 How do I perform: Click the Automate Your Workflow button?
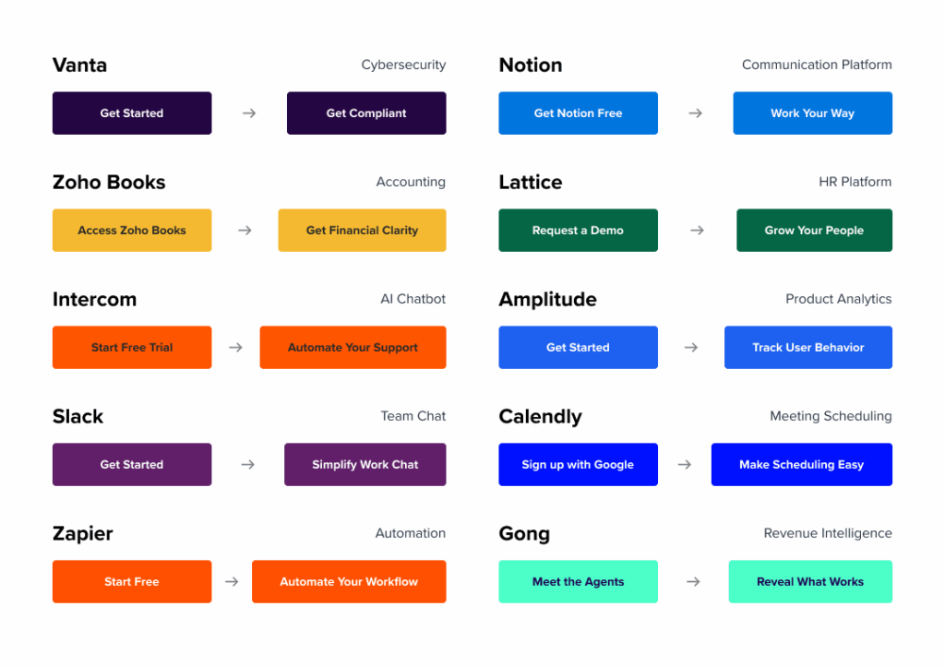(349, 582)
